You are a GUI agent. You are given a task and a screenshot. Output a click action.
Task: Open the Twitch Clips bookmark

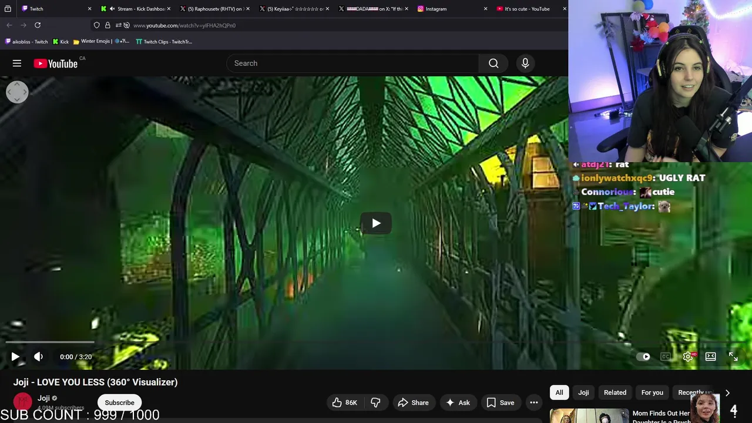click(164, 42)
